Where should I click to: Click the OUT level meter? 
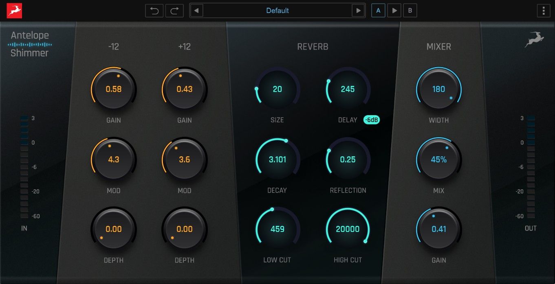coord(530,167)
